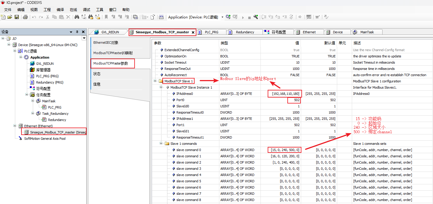The height and width of the screenshot is (204, 433).
Task: Open the Find binoculars icon
Action: (77, 17)
